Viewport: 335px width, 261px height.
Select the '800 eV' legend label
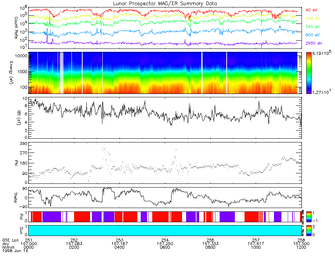[x=313, y=35]
